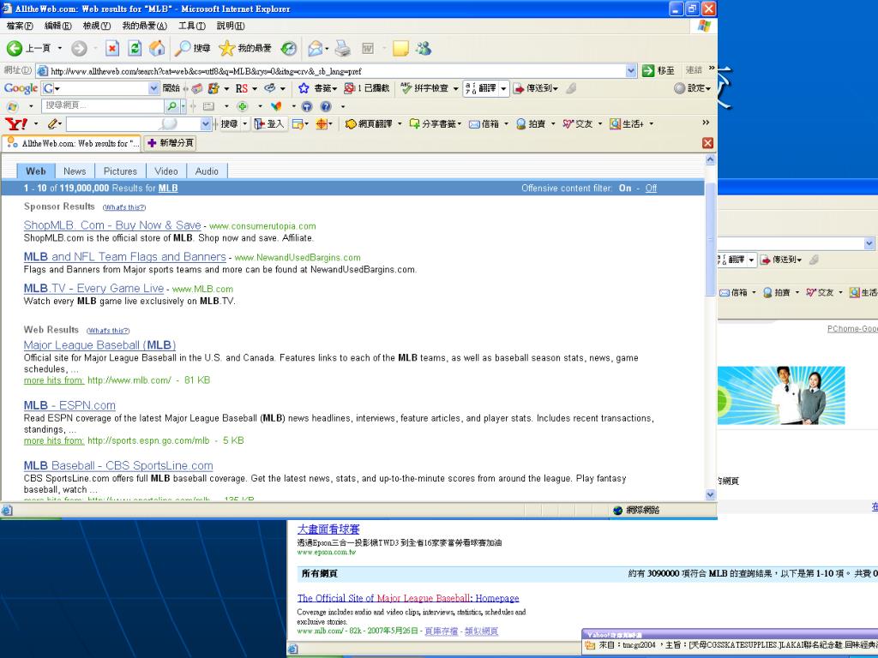Open the Mail envelope toolbar icon

point(316,49)
